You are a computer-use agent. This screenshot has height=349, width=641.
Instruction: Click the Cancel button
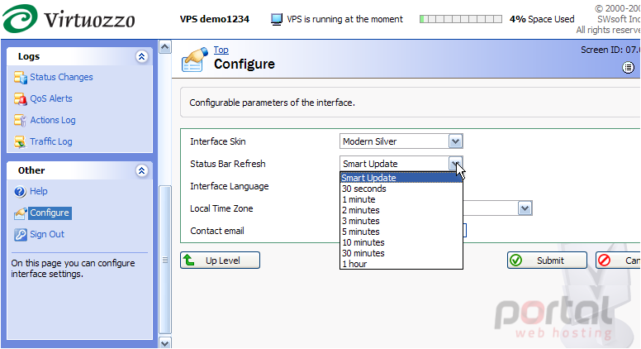tap(618, 261)
